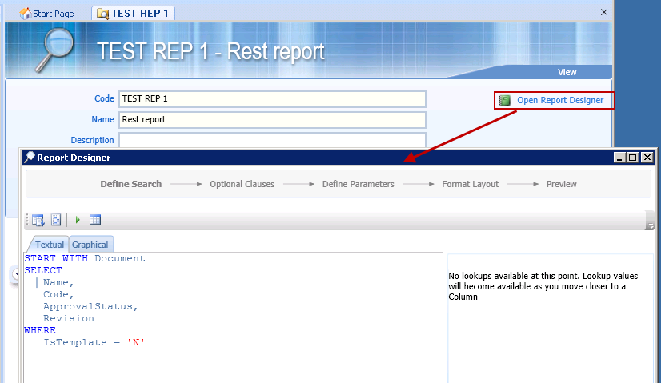Edit the Name field 'Rest report'
The image size is (661, 383).
pos(272,120)
